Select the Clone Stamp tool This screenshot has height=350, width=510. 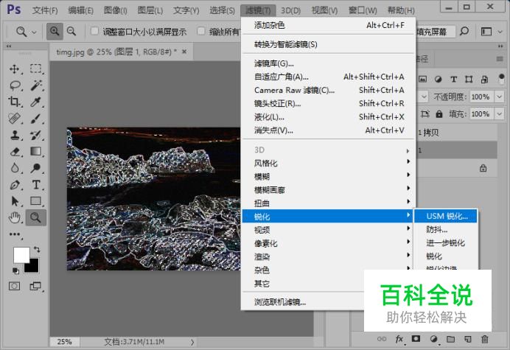(x=14, y=135)
